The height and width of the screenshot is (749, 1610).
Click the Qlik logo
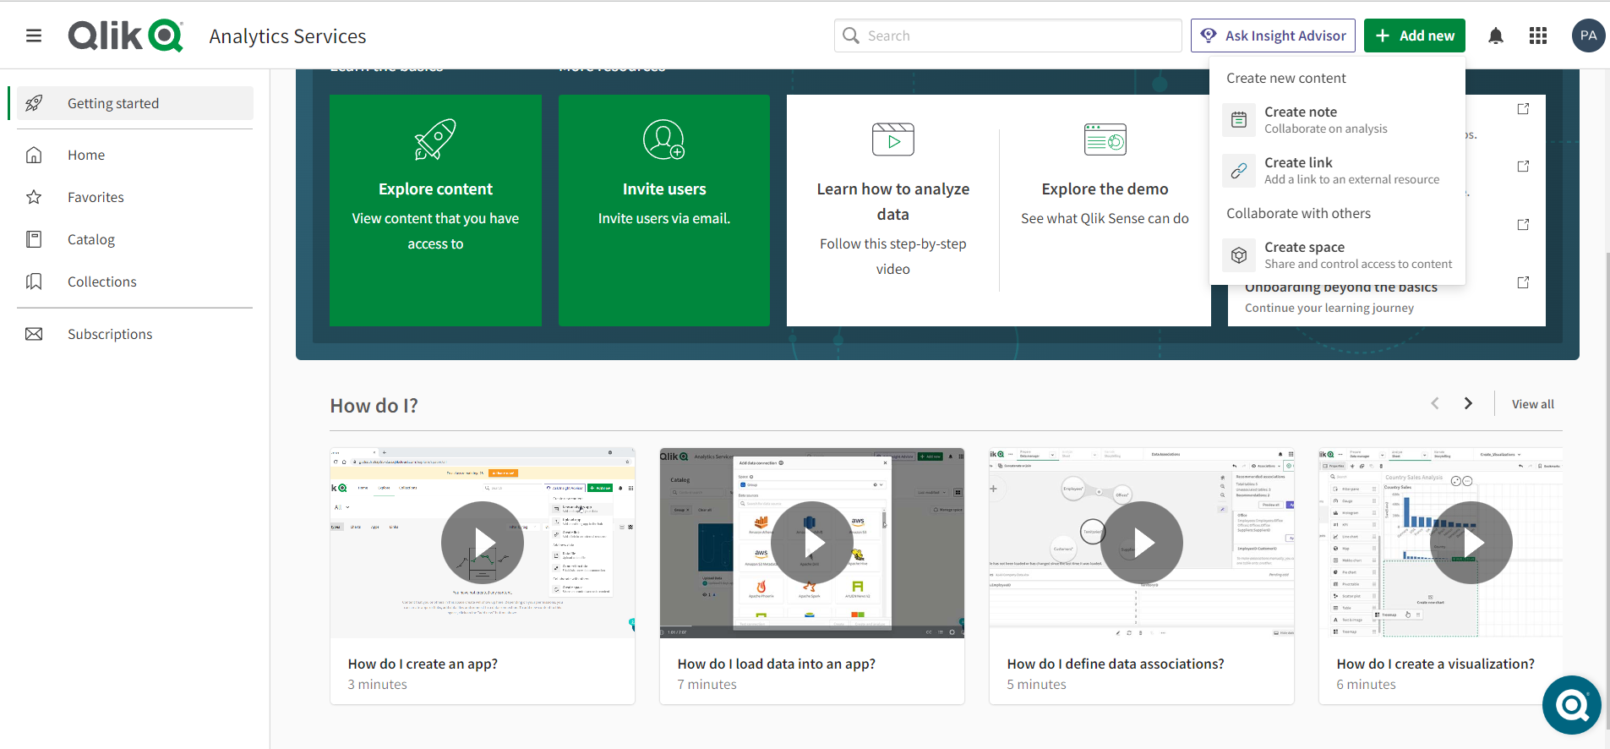pos(125,36)
